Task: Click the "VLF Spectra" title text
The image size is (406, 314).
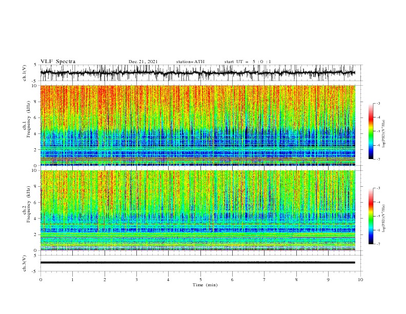Action: click(x=58, y=62)
